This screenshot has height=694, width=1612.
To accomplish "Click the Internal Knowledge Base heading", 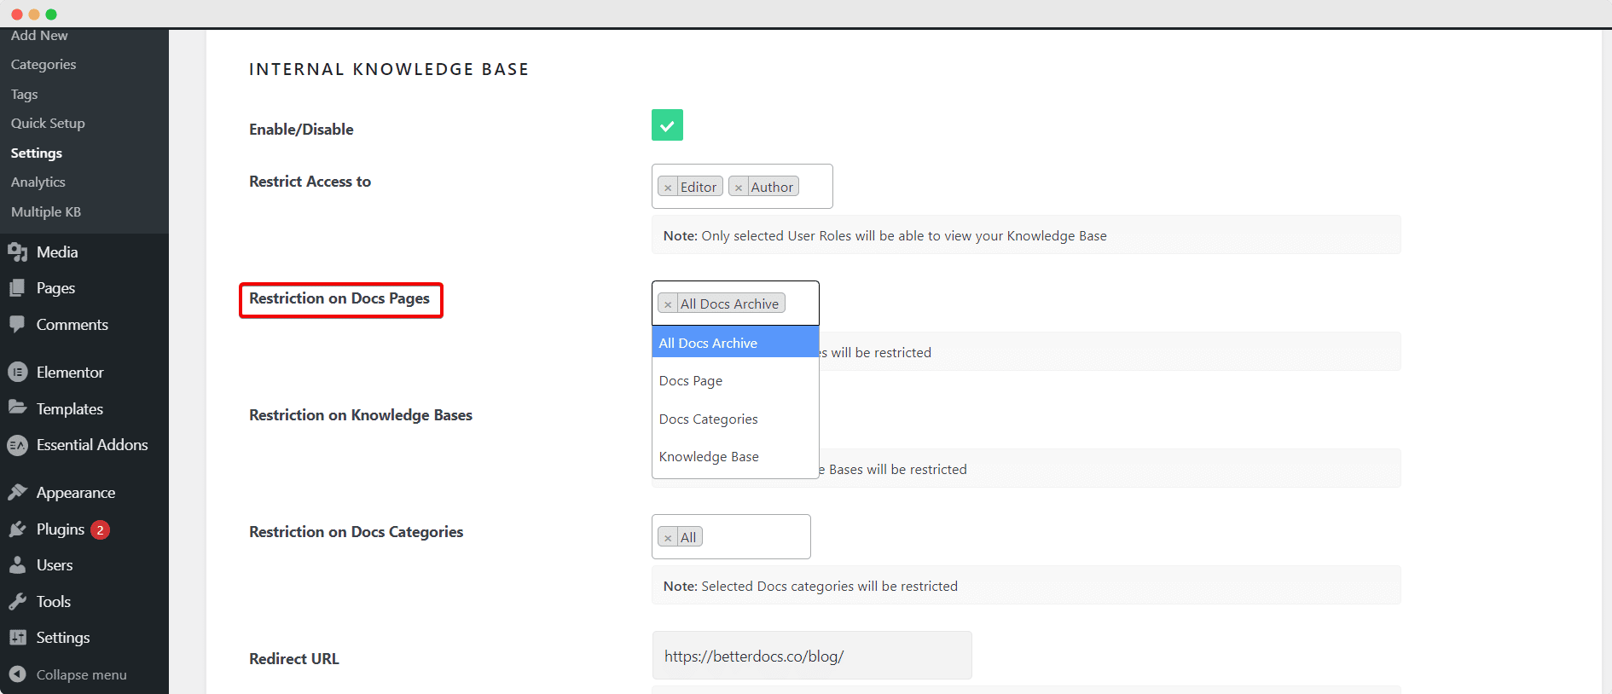I will tap(389, 69).
